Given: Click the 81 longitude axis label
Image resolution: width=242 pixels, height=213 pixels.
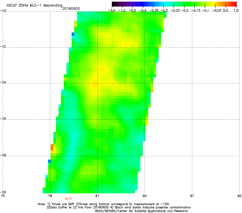Looking at the screenshot, I should coord(97,196).
